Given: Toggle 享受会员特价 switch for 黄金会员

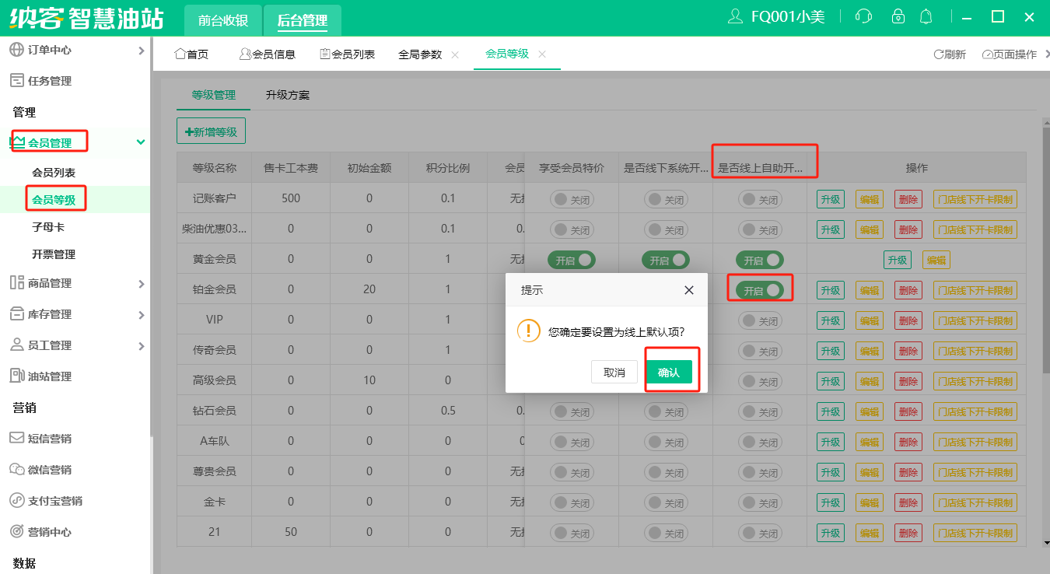Looking at the screenshot, I should click(572, 260).
